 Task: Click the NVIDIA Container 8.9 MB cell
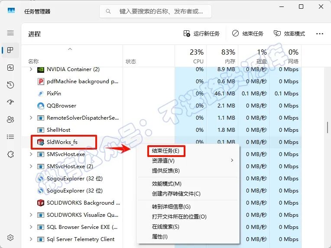(x=223, y=69)
